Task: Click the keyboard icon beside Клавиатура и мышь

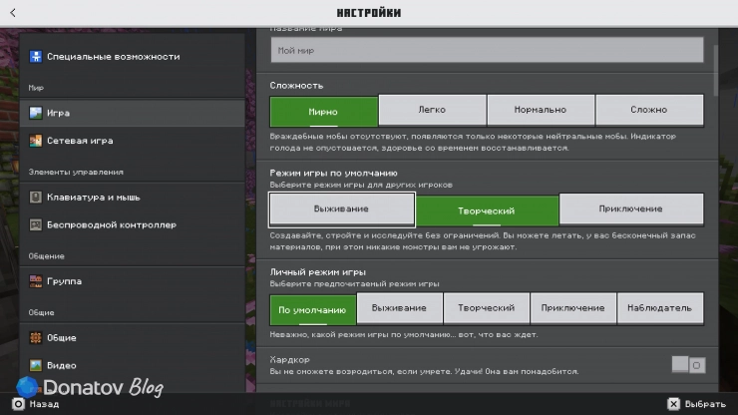Action: click(x=35, y=197)
